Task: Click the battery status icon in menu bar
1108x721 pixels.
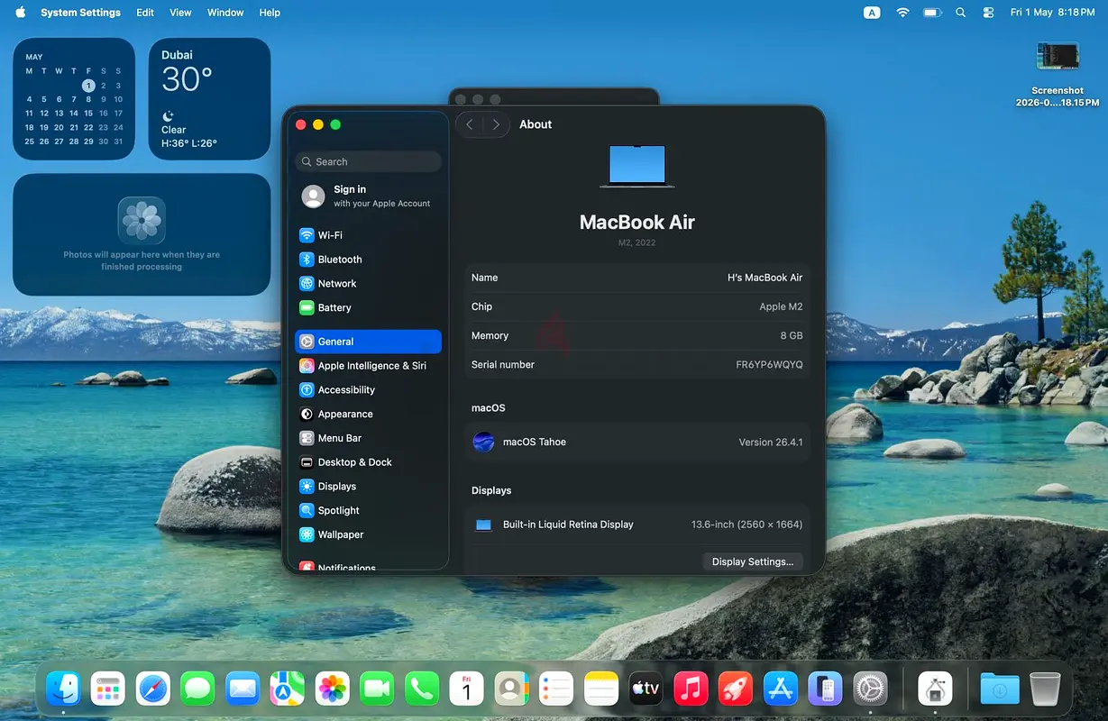Action: 932,13
